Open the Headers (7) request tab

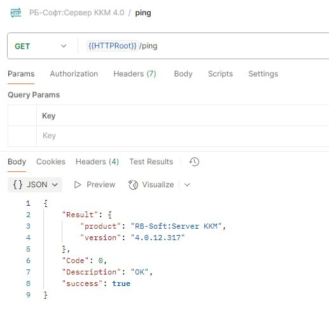pos(135,74)
